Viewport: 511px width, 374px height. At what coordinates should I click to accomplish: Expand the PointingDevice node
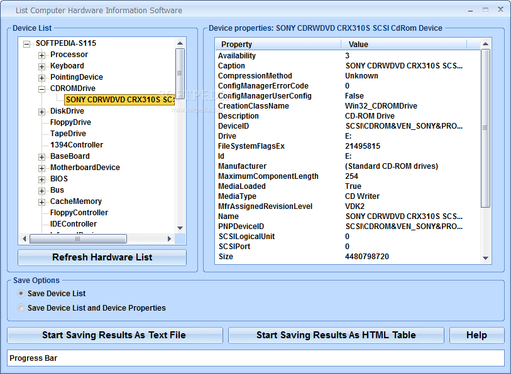point(41,77)
